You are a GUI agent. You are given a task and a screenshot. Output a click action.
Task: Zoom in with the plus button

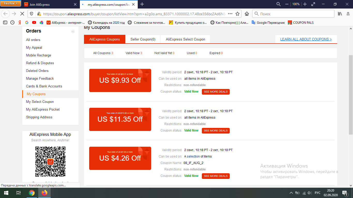305,4
